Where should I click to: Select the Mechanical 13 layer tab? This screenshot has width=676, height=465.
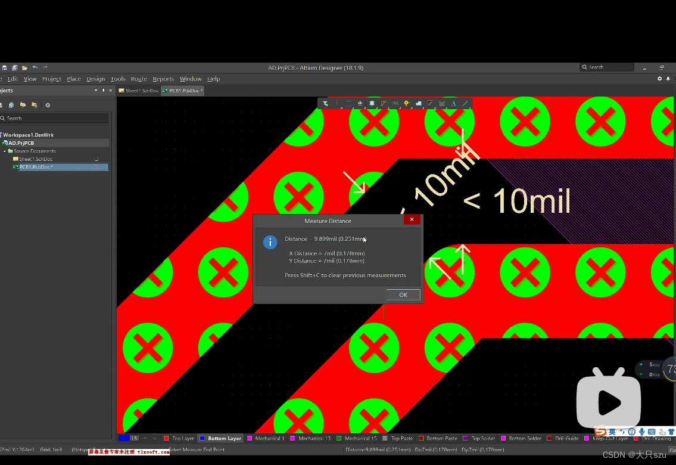point(310,438)
